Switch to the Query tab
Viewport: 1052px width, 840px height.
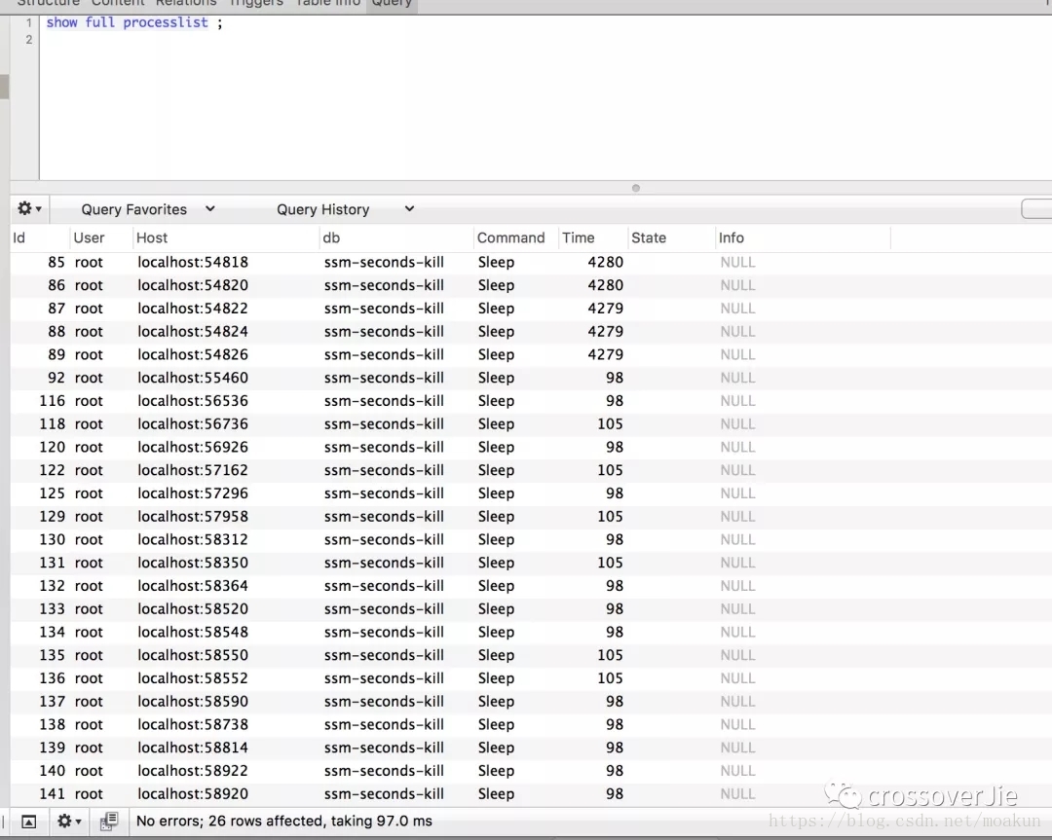click(x=392, y=3)
